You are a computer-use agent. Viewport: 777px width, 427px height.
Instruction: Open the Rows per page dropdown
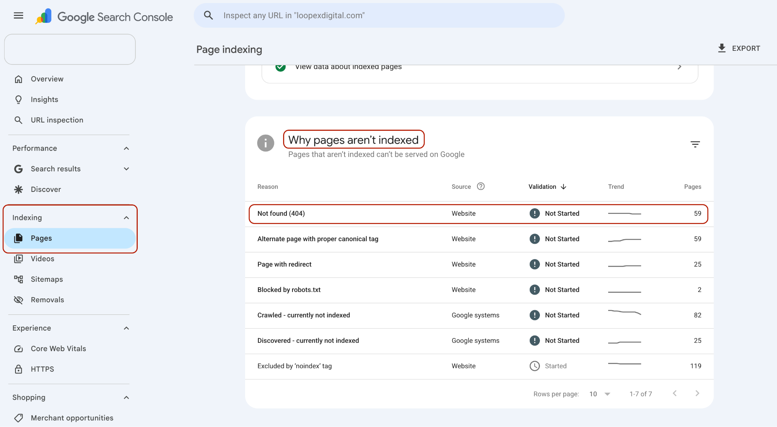tap(600, 394)
